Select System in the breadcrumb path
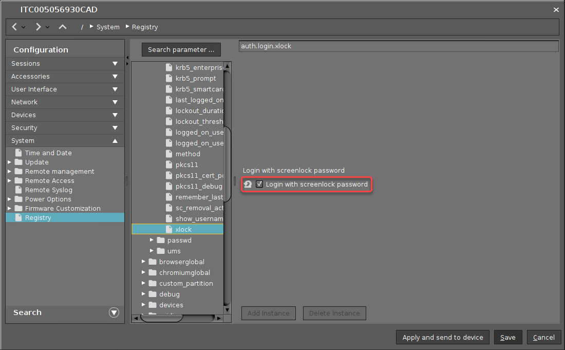The height and width of the screenshot is (350, 565). pos(108,27)
